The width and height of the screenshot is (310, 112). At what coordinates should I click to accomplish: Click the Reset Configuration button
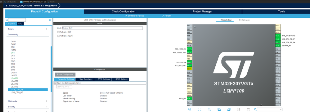click(x=65, y=74)
